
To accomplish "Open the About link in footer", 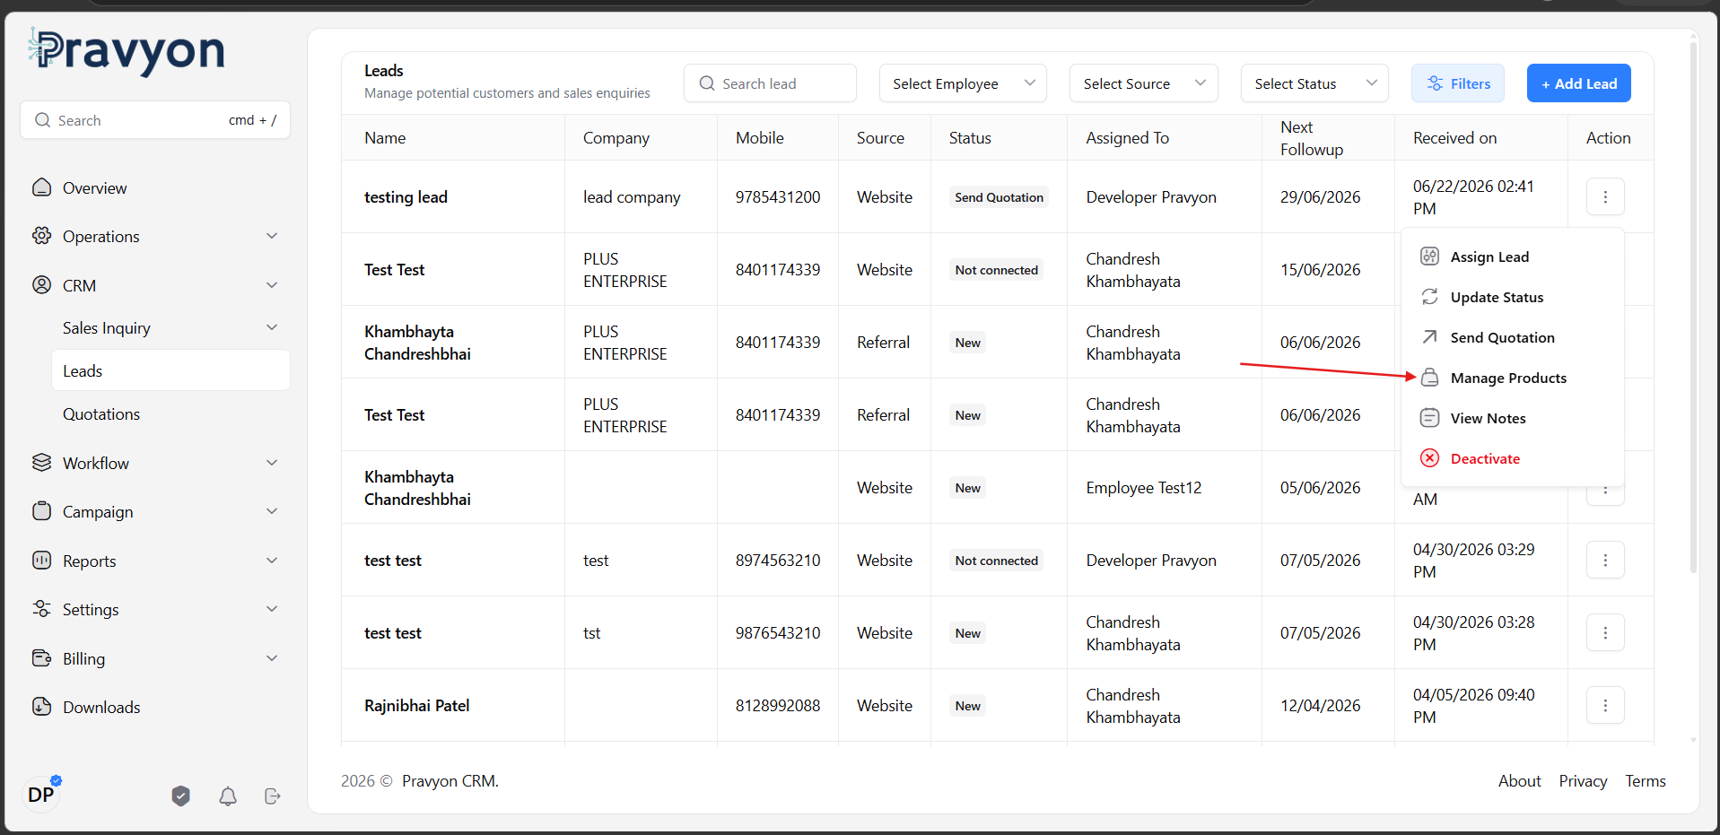I will (1519, 781).
